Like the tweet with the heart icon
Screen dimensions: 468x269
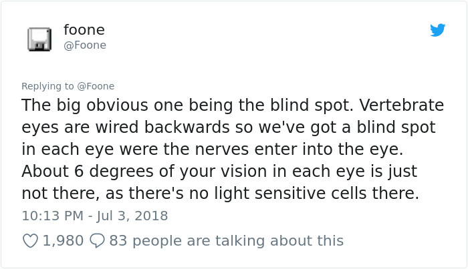[31, 241]
